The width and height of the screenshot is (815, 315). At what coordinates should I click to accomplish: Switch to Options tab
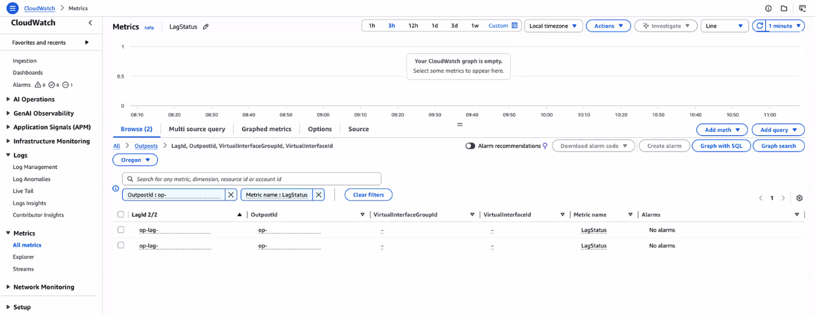tap(320, 129)
